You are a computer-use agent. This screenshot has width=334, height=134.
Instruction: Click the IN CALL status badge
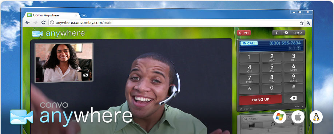click(x=249, y=43)
